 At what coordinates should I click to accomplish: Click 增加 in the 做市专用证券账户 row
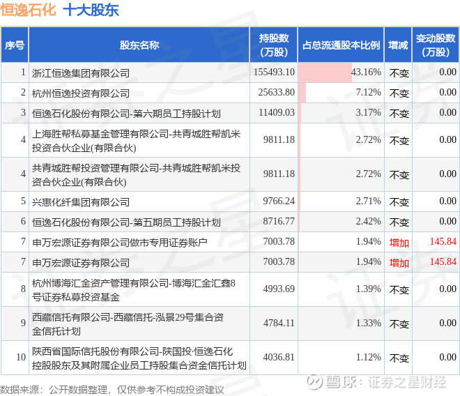tap(399, 243)
